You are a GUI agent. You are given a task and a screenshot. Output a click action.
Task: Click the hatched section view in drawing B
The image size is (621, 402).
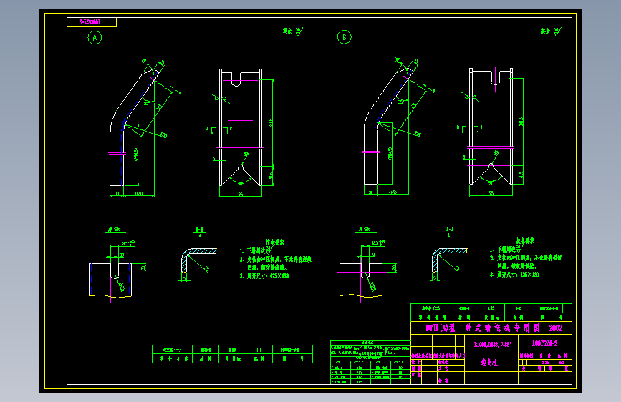(449, 260)
